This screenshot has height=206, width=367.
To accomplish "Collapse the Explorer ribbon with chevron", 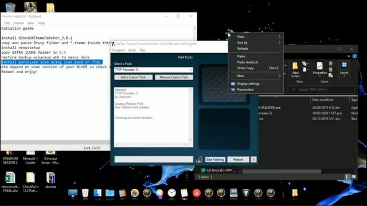I will (x=349, y=56).
